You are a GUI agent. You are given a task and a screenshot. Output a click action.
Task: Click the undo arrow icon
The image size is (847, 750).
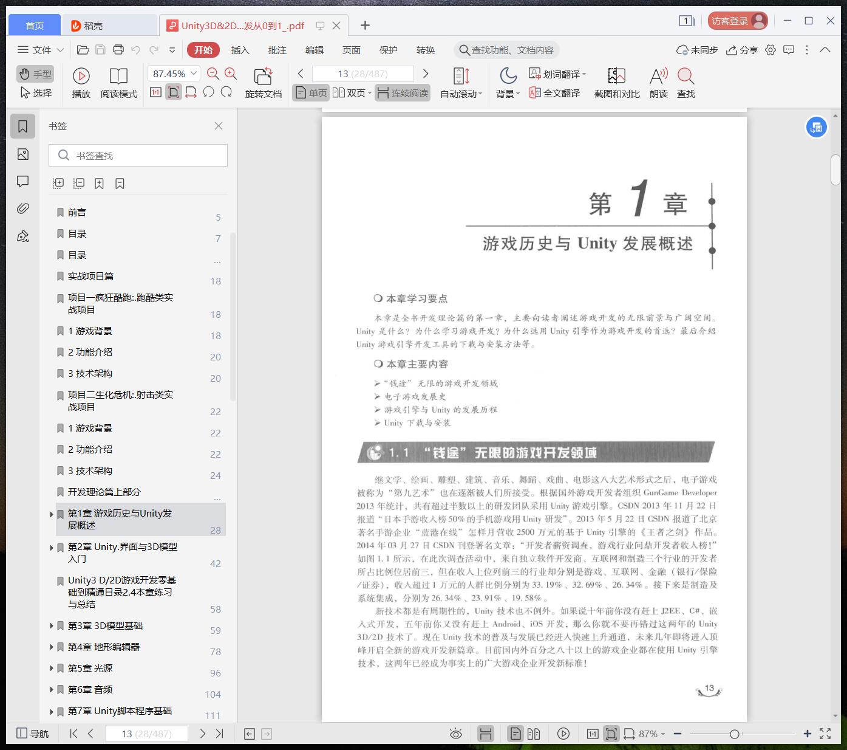point(136,50)
